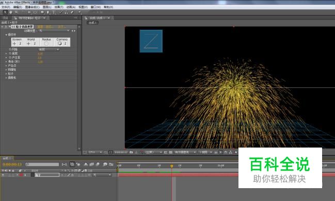335x201 pixels.
Task: Open the Graph Editor in timeline
Action: (111, 165)
